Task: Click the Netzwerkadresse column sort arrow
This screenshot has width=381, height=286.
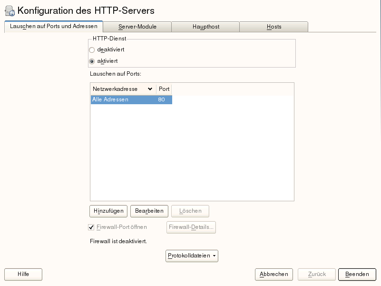Action: coord(150,89)
